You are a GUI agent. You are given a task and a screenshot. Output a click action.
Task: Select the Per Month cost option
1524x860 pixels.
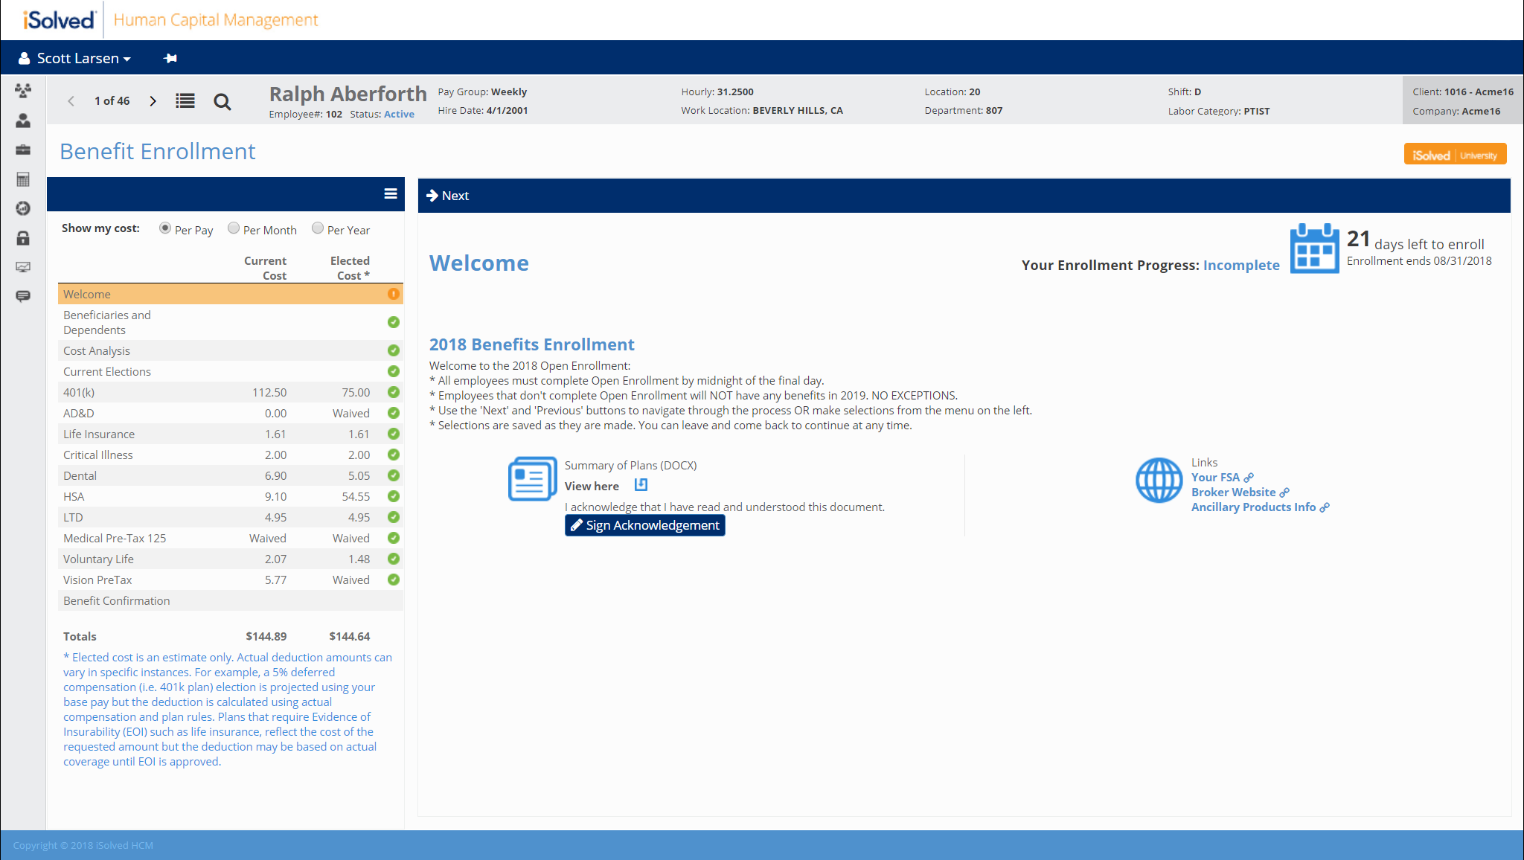(x=234, y=228)
